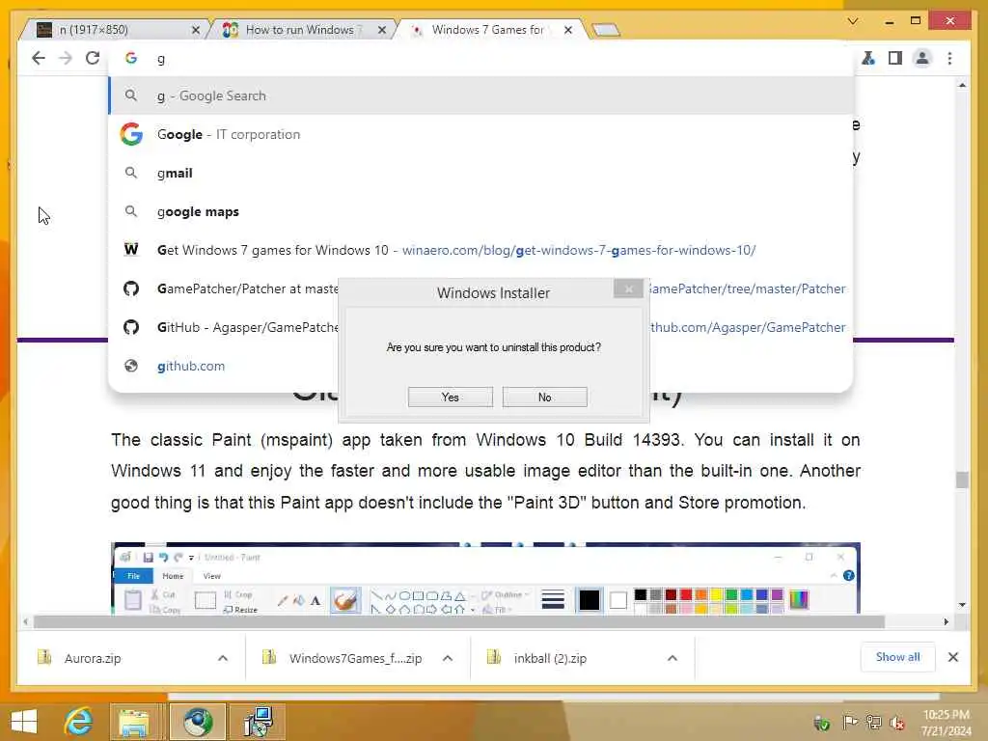
Task: Click Show all downloads
Action: click(x=897, y=657)
